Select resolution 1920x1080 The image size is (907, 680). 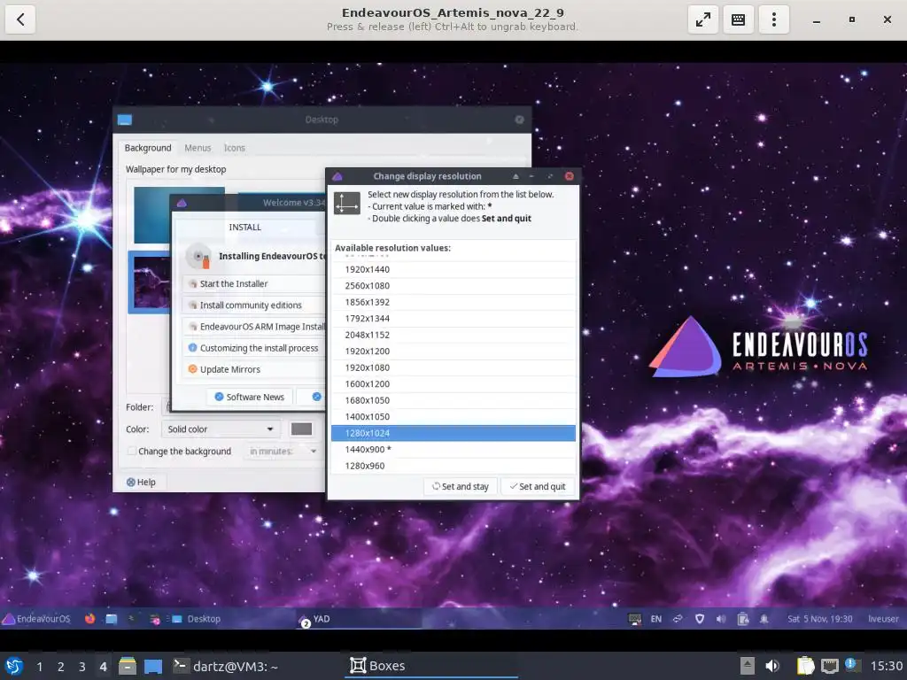click(453, 367)
